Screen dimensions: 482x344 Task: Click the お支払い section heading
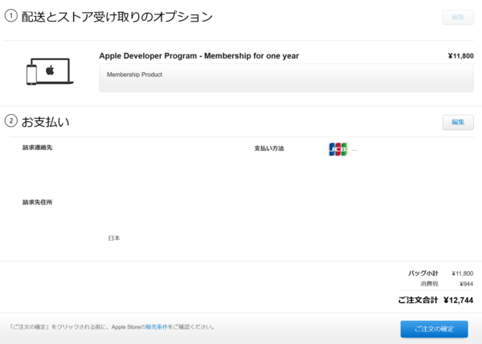[46, 122]
